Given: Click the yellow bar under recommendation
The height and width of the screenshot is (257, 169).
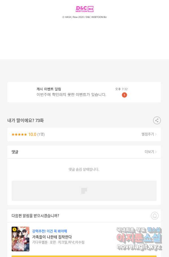Looking at the screenshot, I should coord(84,256).
